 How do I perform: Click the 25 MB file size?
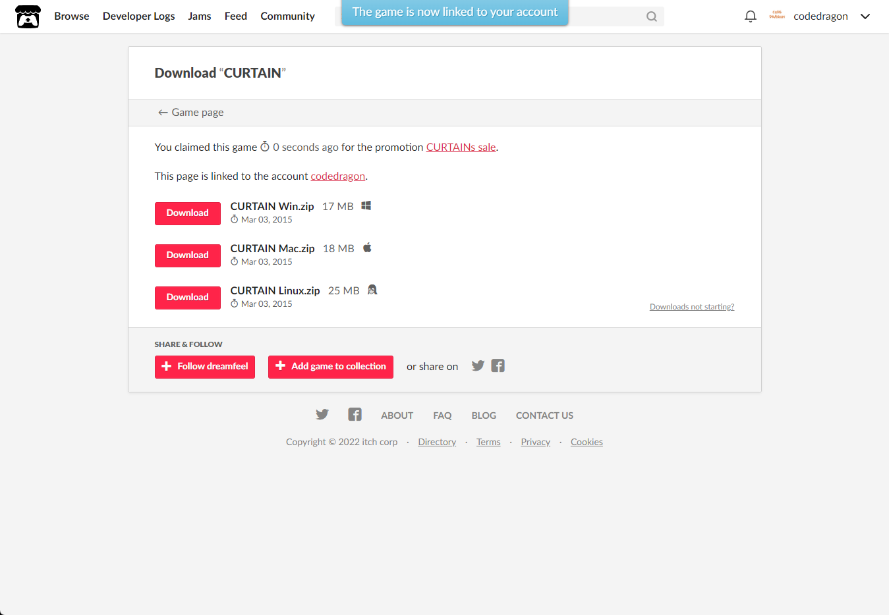[344, 291]
